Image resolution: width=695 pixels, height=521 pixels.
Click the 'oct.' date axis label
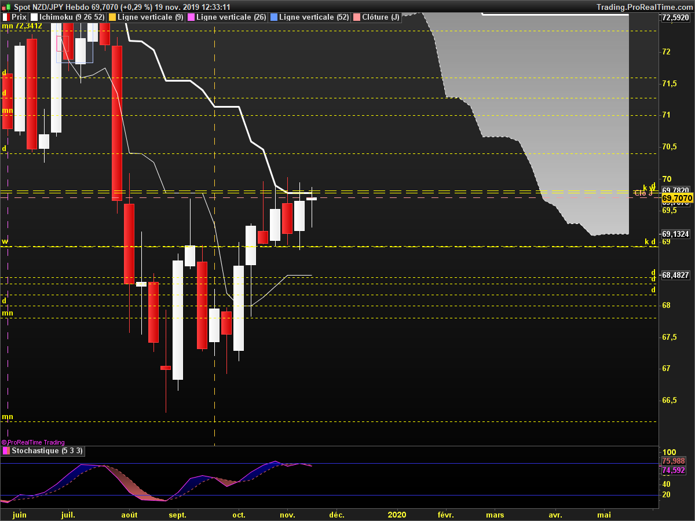point(239,515)
